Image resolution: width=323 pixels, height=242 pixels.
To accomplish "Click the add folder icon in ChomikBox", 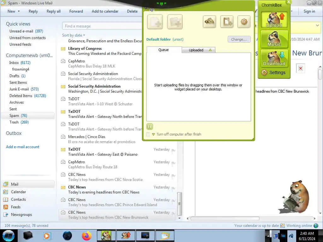I will (175, 22).
